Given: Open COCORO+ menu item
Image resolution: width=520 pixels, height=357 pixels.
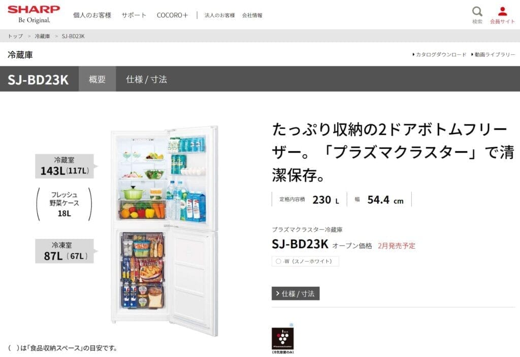Looking at the screenshot, I should tap(172, 15).
